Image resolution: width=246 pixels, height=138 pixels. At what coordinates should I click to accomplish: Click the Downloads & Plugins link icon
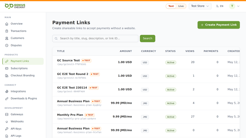click(x=7, y=99)
